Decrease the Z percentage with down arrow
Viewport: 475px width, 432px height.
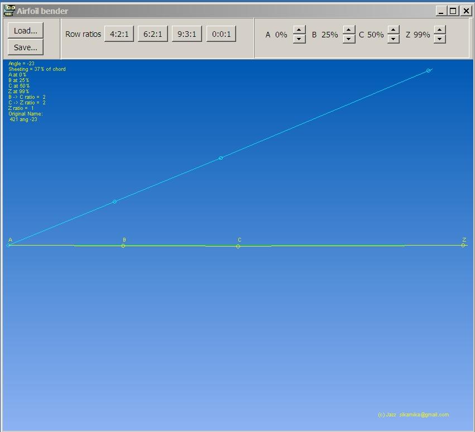[x=440, y=39]
